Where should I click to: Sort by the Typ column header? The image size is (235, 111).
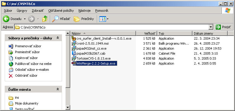point(175,33)
